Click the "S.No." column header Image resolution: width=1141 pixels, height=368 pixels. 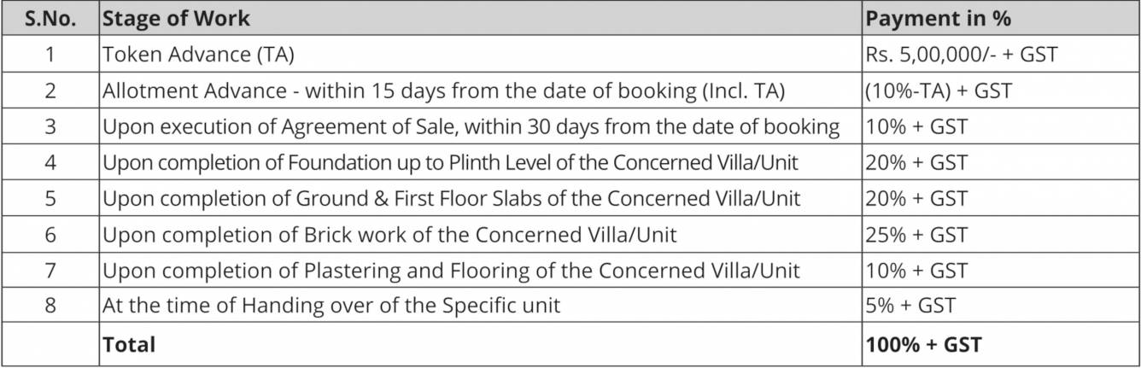(x=50, y=18)
